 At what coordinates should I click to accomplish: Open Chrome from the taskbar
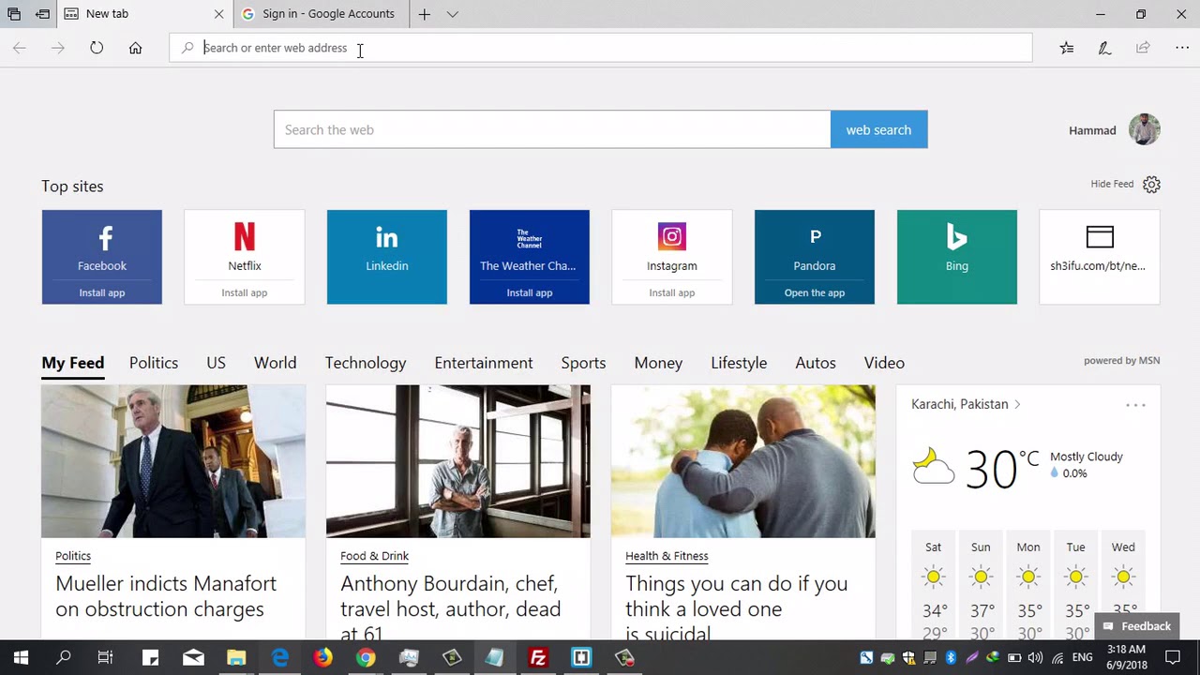click(366, 658)
